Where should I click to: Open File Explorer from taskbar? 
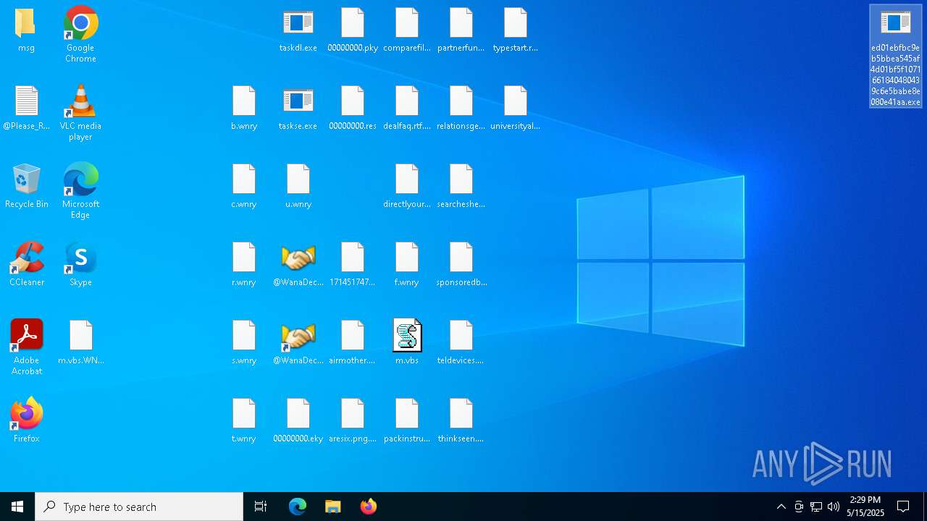pos(333,507)
